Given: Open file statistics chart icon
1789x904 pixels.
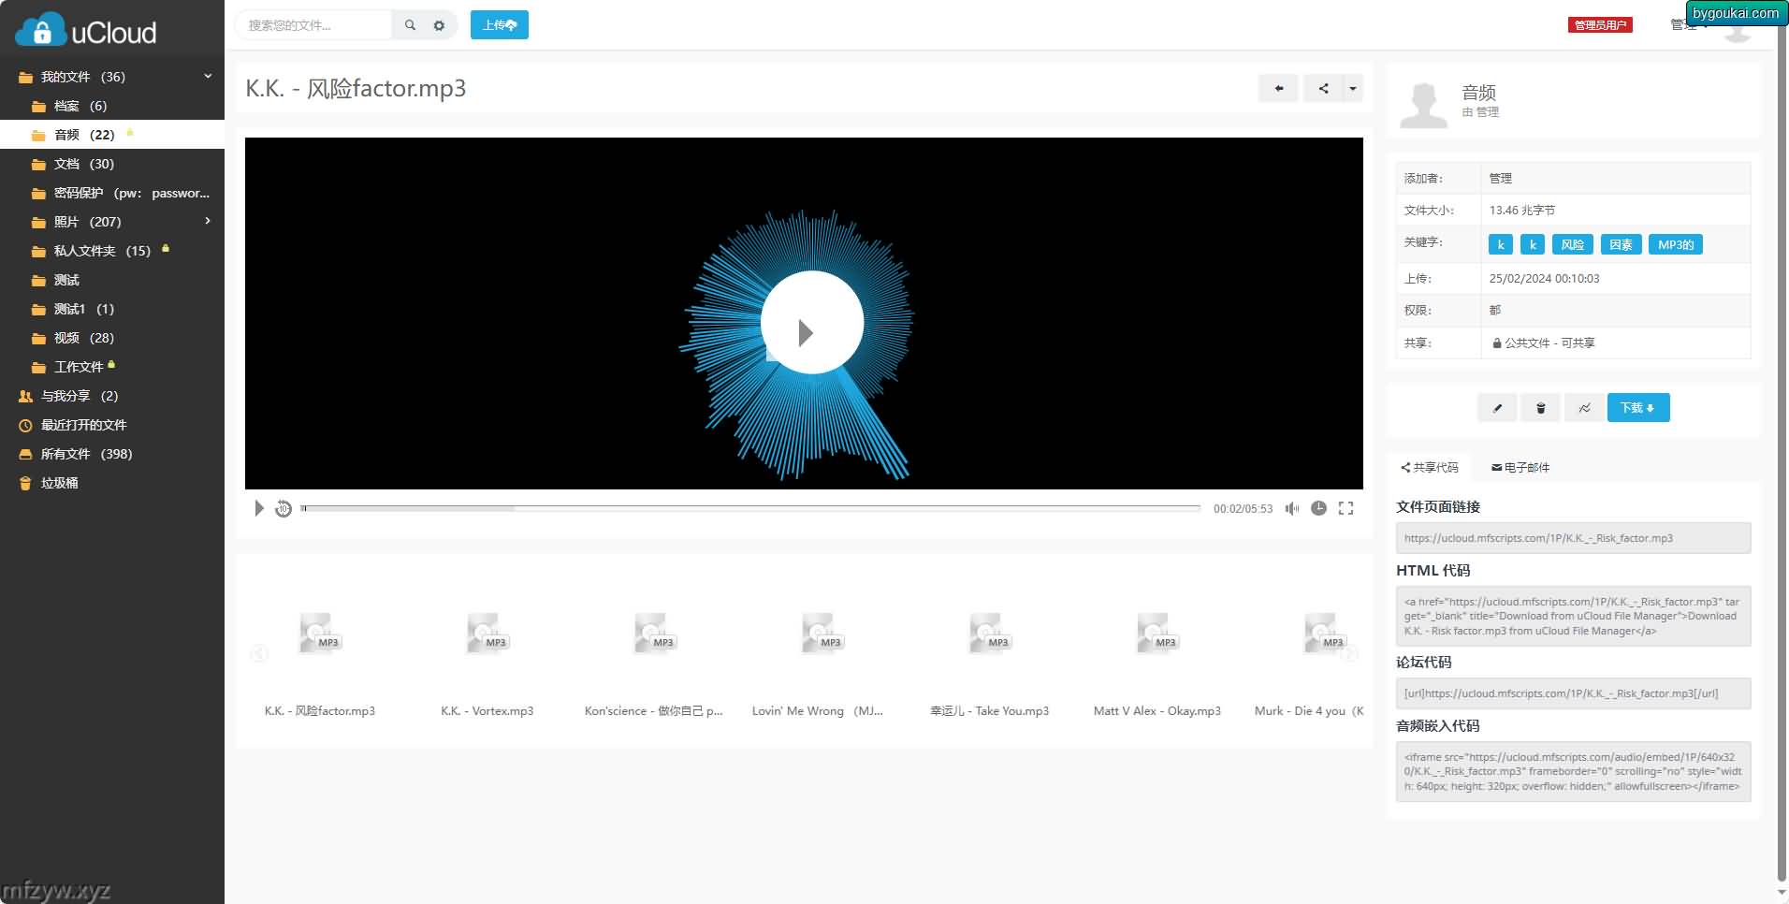Looking at the screenshot, I should (1584, 408).
